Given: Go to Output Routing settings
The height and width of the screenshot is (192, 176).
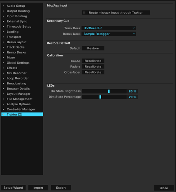Looking at the screenshot, I should coord(18,11).
